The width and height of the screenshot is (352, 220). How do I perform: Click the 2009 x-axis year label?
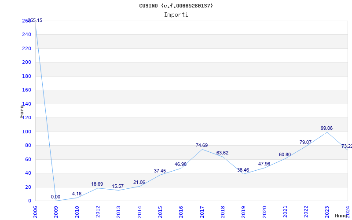(x=56, y=212)
